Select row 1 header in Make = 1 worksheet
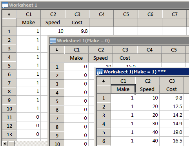Viewport: 189px width, 146px height. coord(104,98)
